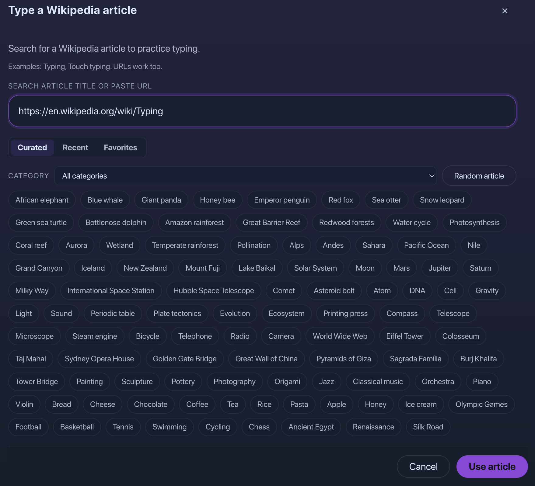
Task: Choose the Photography article
Action: click(x=234, y=381)
